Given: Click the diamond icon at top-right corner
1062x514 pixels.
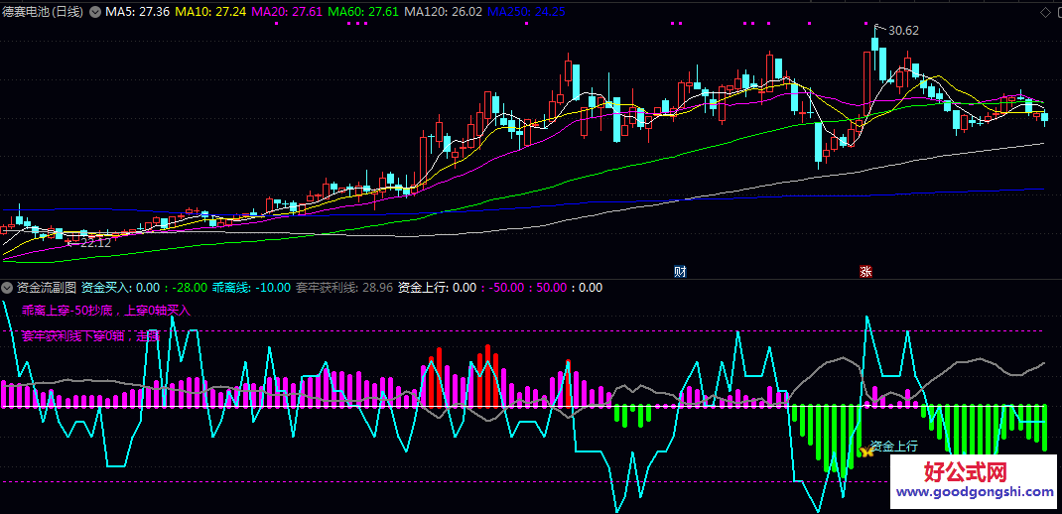Looking at the screenshot, I should (x=1045, y=12).
